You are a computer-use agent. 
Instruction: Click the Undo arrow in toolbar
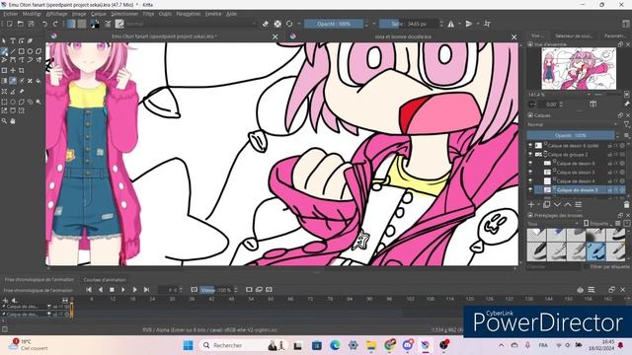tap(44, 24)
